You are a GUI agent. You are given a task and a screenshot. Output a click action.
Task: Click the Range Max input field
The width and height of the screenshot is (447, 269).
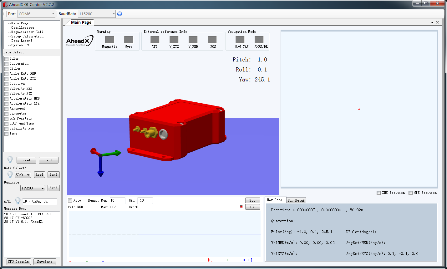[117, 201]
